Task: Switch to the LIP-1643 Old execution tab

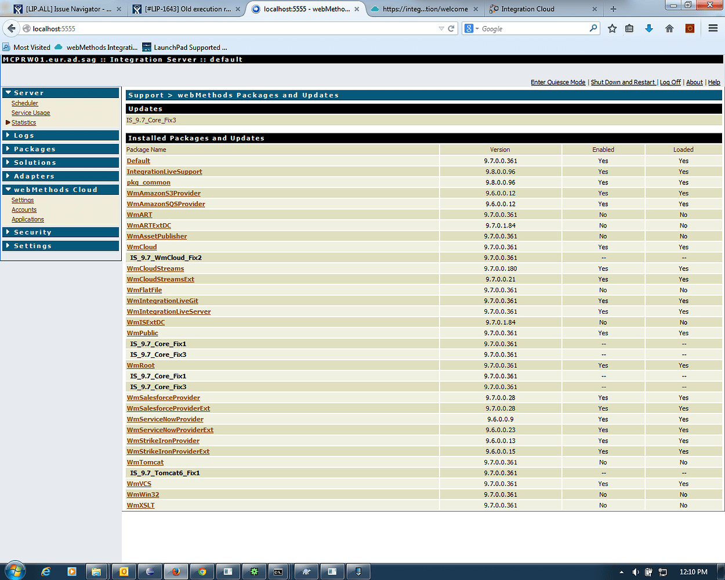Action: click(x=186, y=9)
